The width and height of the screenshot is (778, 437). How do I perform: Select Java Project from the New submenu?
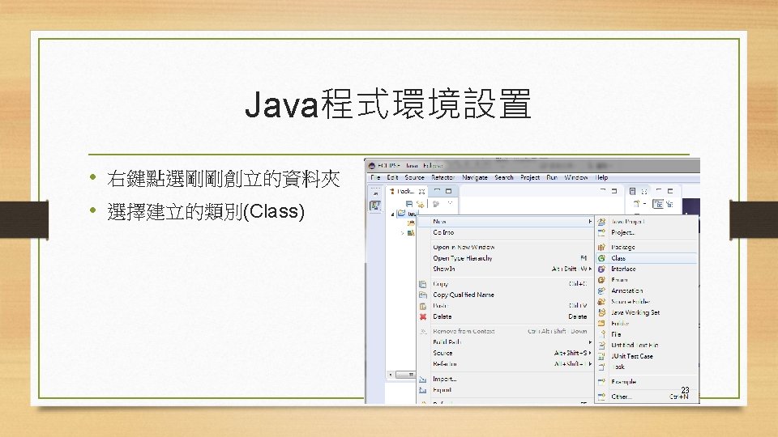click(x=646, y=222)
